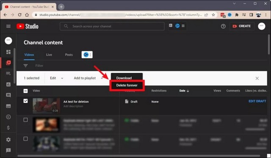Open Analytics in the left sidebar
The width and height of the screenshot is (271, 158).
point(8,84)
